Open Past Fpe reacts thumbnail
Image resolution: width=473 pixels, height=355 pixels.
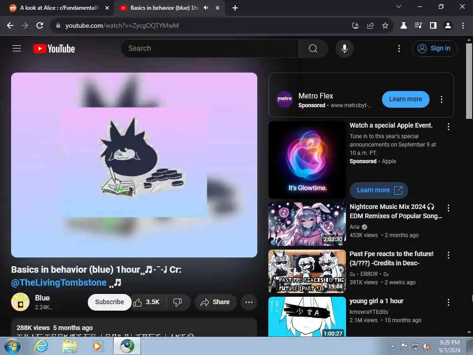[307, 271]
